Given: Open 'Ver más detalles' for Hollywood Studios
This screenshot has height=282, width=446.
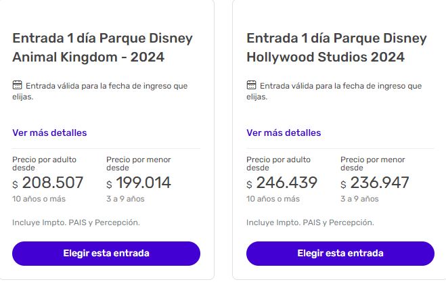Looking at the screenshot, I should coord(284,133).
